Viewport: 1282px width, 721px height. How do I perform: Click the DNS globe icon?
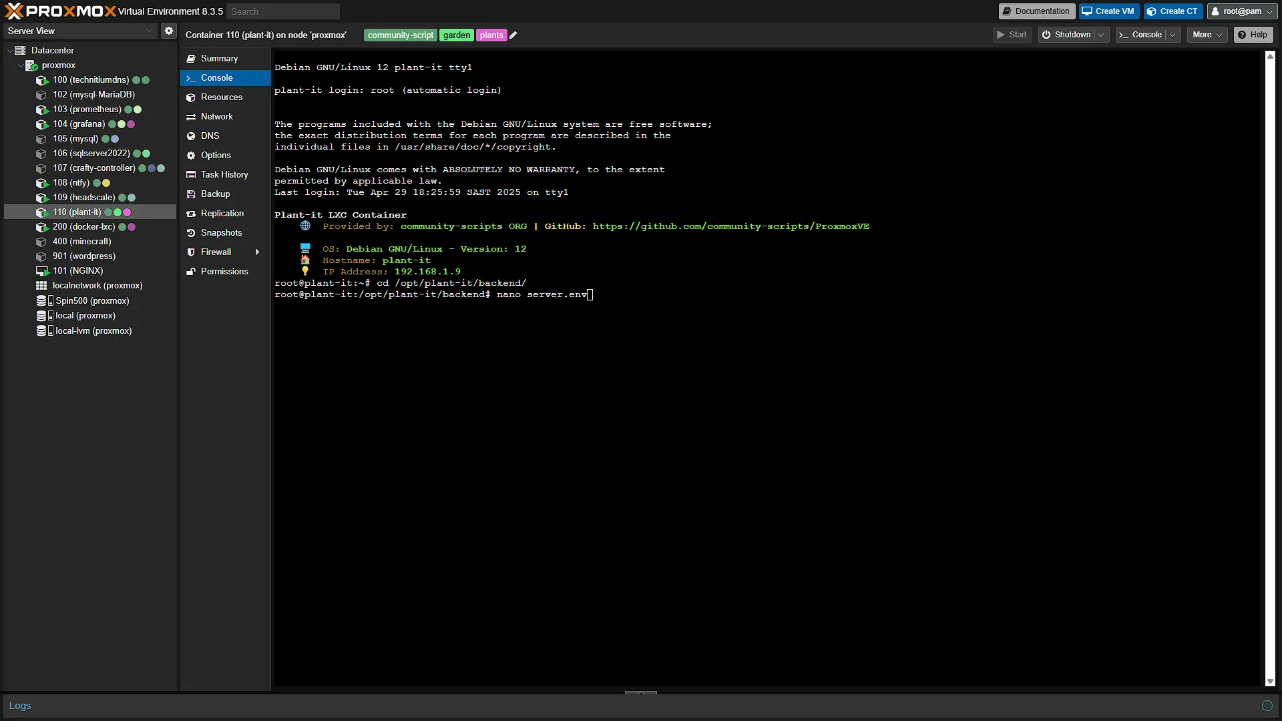191,136
